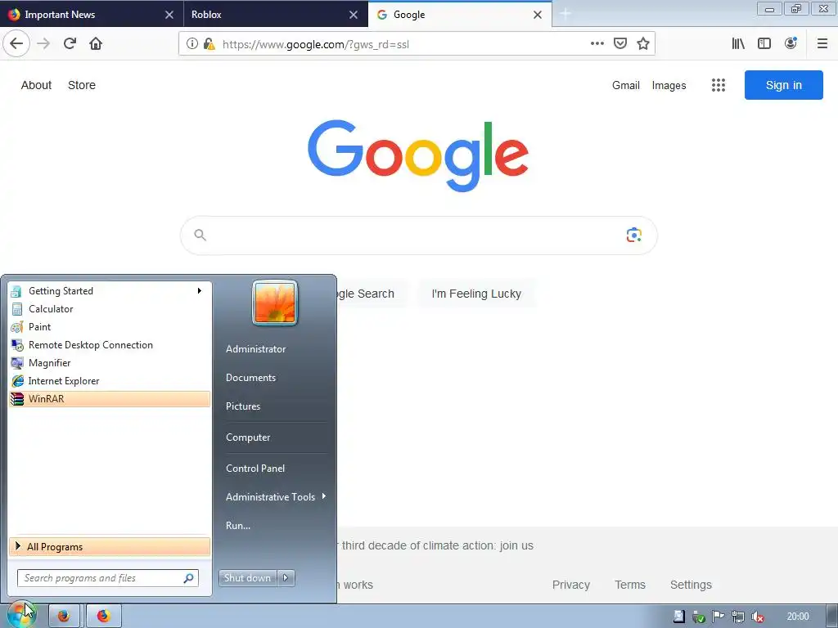Screen dimensions: 838x628
Task: Open WinRAR from Start menu
Action: click(x=110, y=399)
